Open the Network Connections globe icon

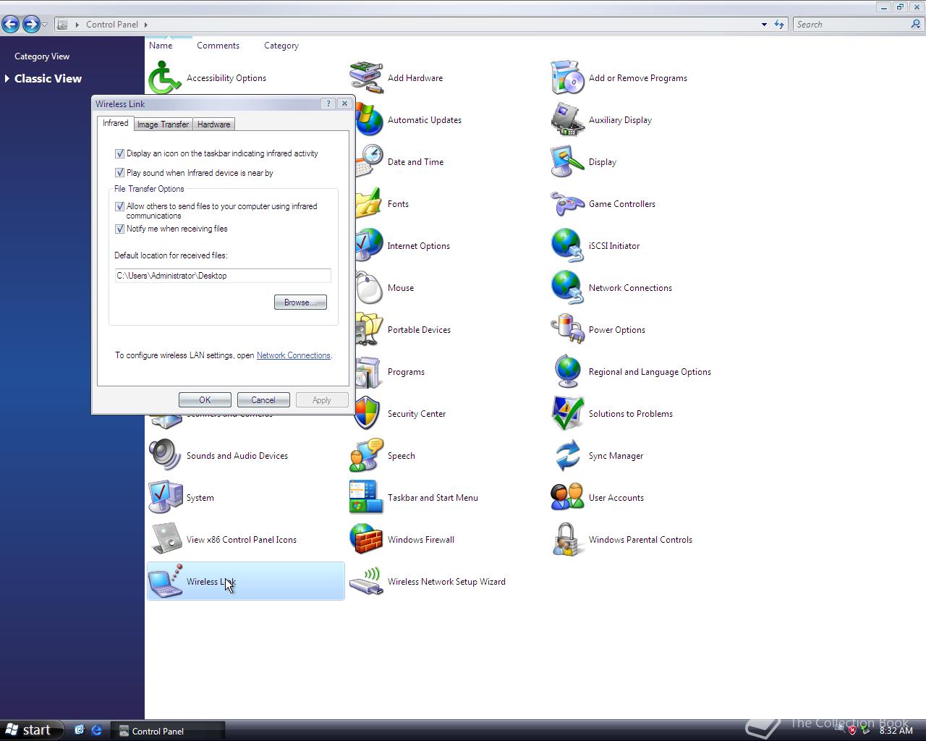pyautogui.click(x=567, y=287)
